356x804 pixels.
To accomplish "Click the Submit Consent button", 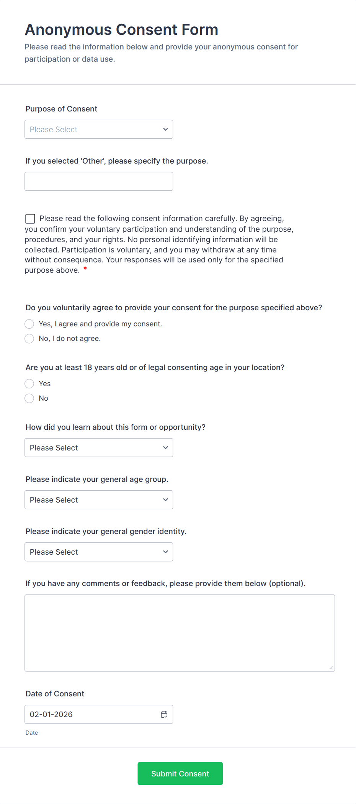I will tap(180, 773).
